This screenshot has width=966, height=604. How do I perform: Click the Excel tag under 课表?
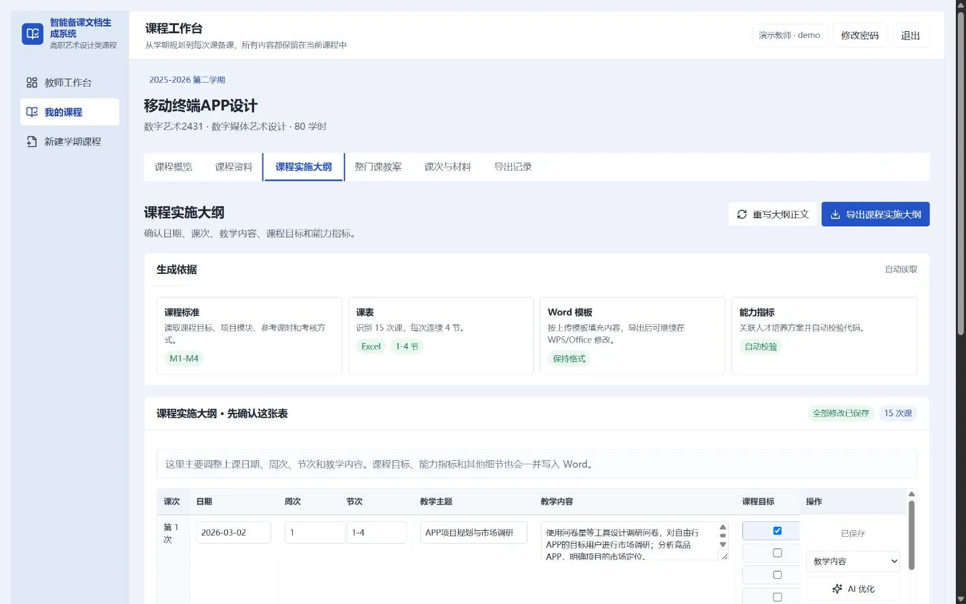pos(371,346)
